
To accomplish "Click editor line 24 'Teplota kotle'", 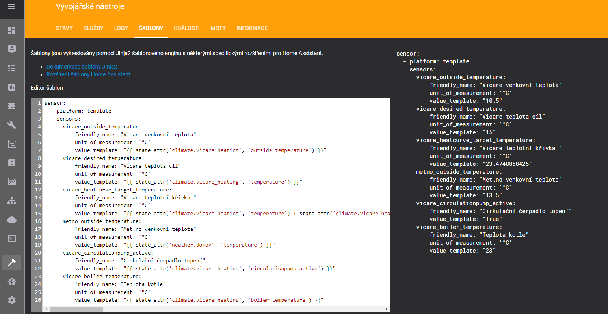I will point(121,284).
